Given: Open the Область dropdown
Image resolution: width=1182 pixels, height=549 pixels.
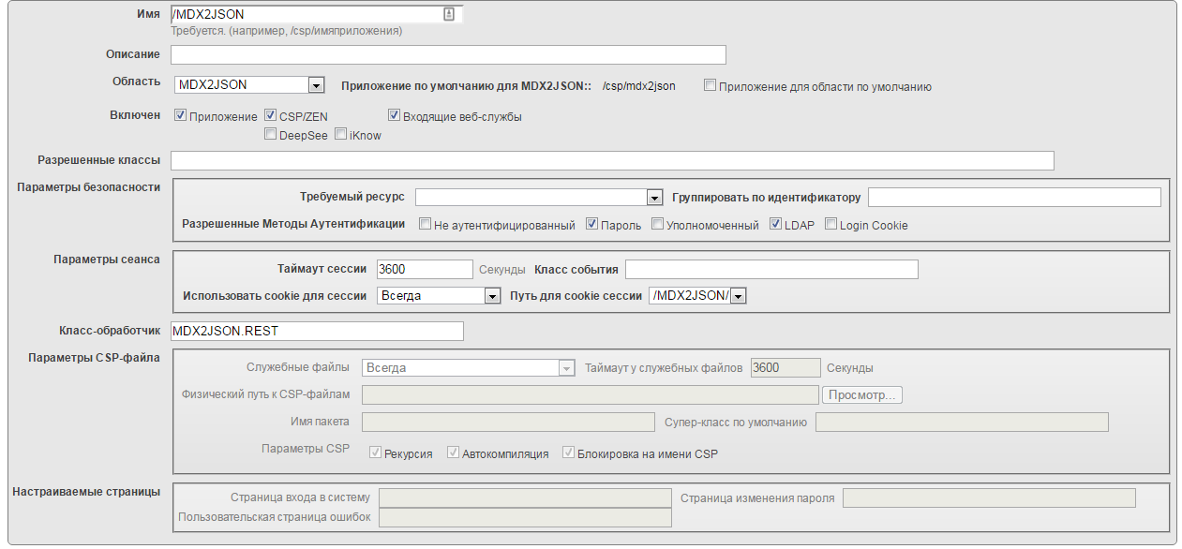Looking at the screenshot, I should (x=316, y=84).
